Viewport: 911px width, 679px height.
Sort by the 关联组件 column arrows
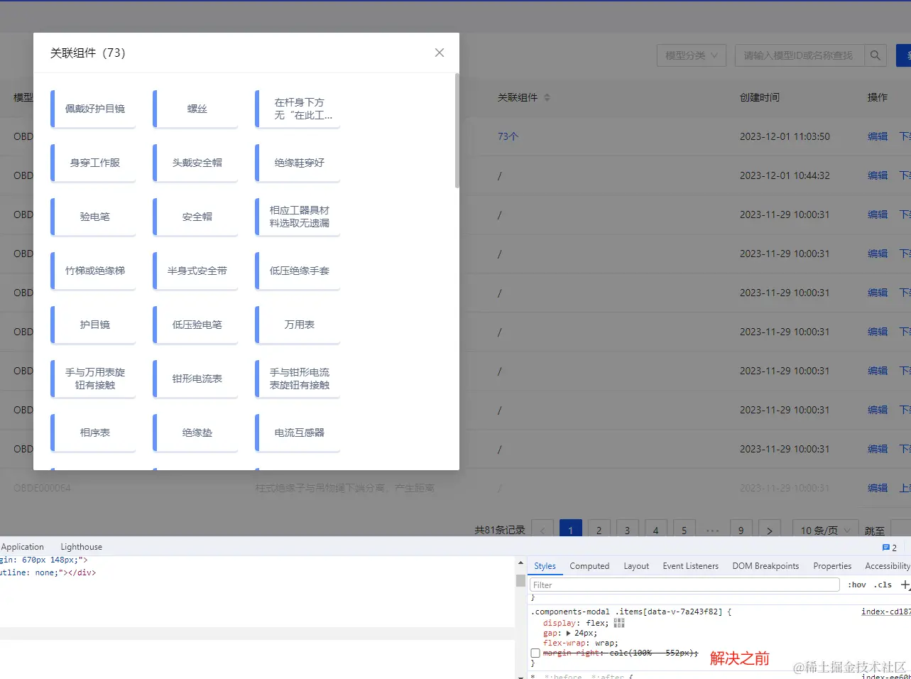point(547,97)
